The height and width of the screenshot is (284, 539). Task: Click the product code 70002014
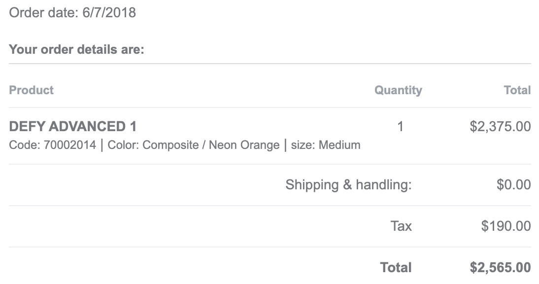(70, 145)
